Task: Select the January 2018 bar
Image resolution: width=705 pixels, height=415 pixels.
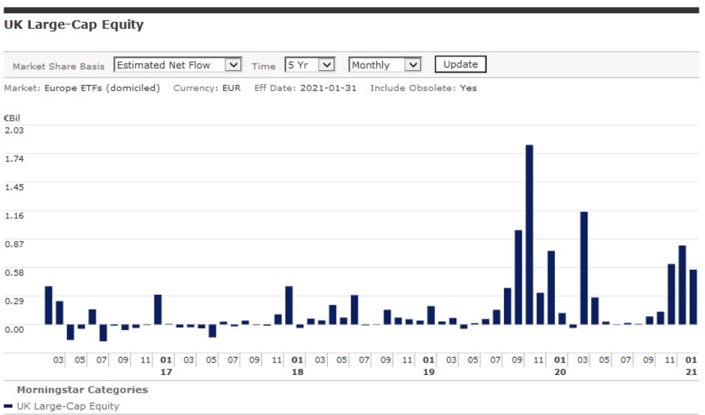Action: pos(289,305)
